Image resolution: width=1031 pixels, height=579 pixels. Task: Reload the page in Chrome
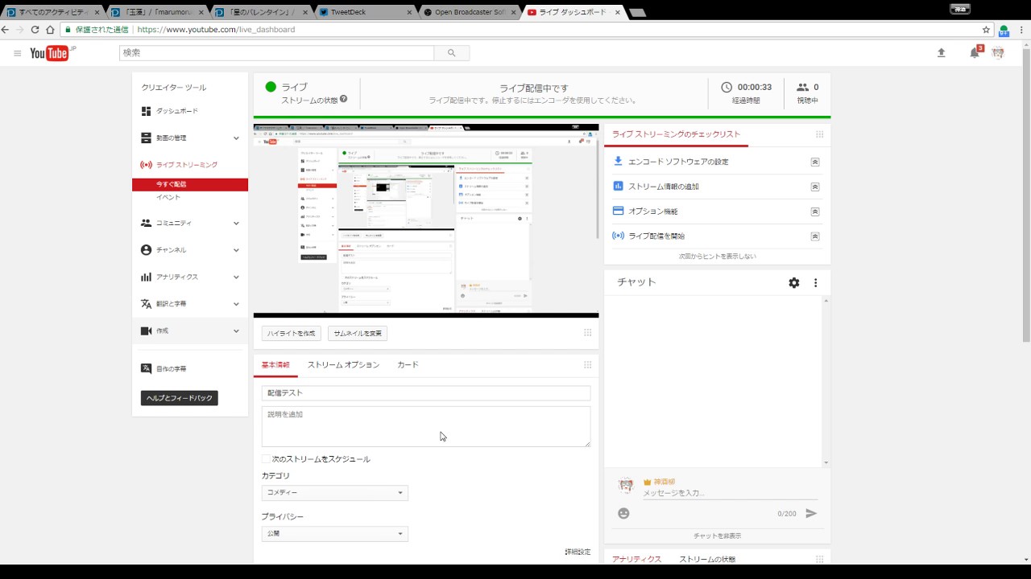click(x=35, y=30)
